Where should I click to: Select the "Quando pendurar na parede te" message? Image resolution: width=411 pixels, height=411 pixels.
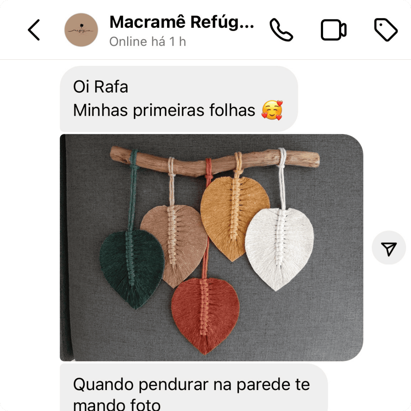(x=191, y=384)
